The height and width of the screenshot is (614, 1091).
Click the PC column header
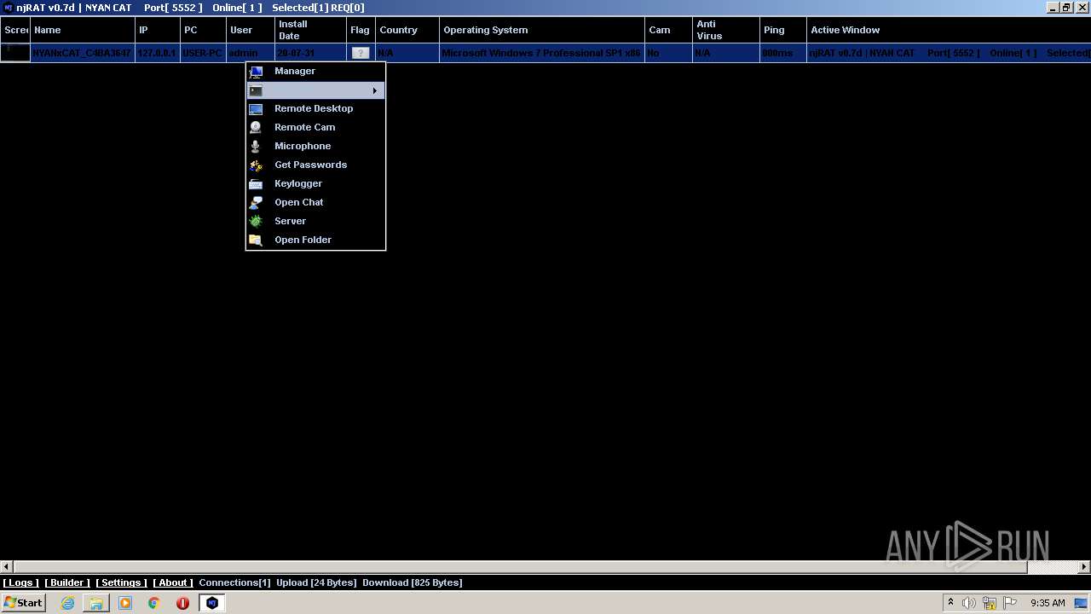(x=203, y=30)
